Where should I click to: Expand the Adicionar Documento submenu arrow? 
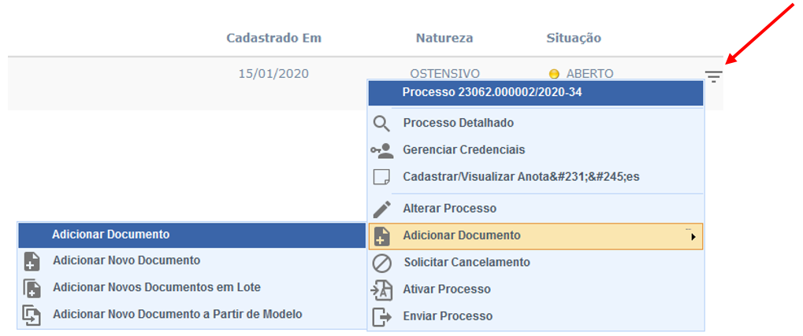(x=693, y=237)
